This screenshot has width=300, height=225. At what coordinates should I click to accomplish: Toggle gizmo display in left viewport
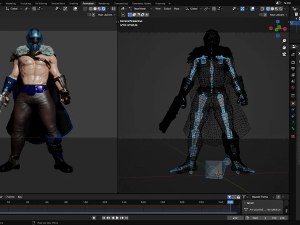tap(65, 9)
